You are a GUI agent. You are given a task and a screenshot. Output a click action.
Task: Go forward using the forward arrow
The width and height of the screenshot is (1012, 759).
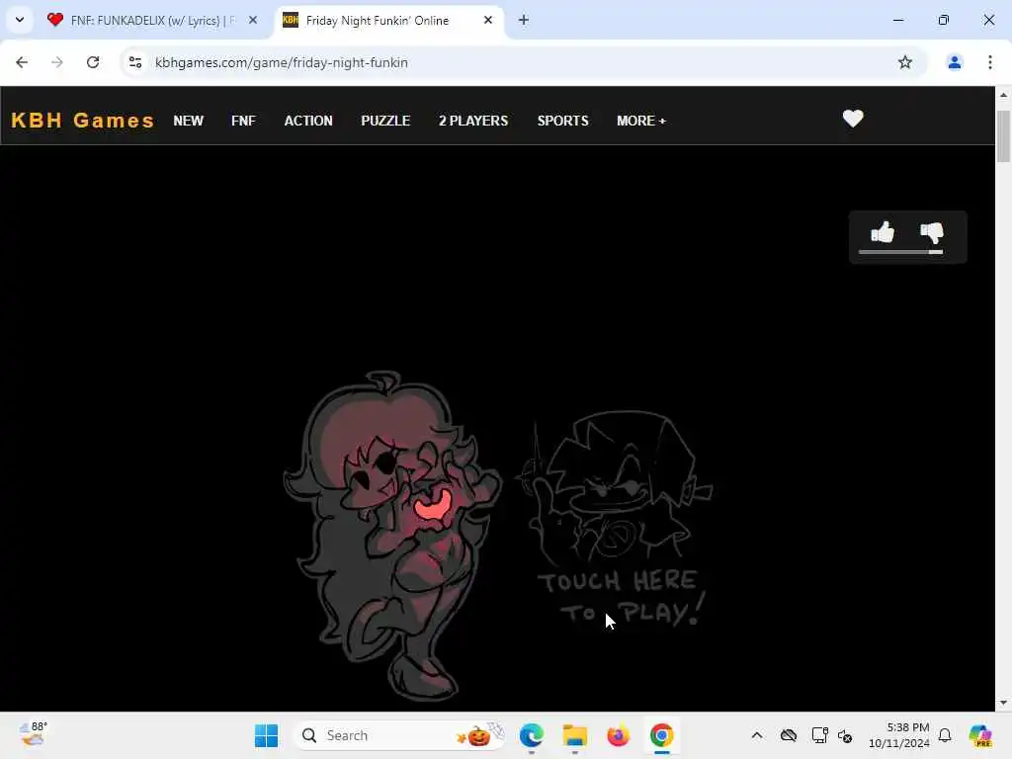(x=57, y=62)
